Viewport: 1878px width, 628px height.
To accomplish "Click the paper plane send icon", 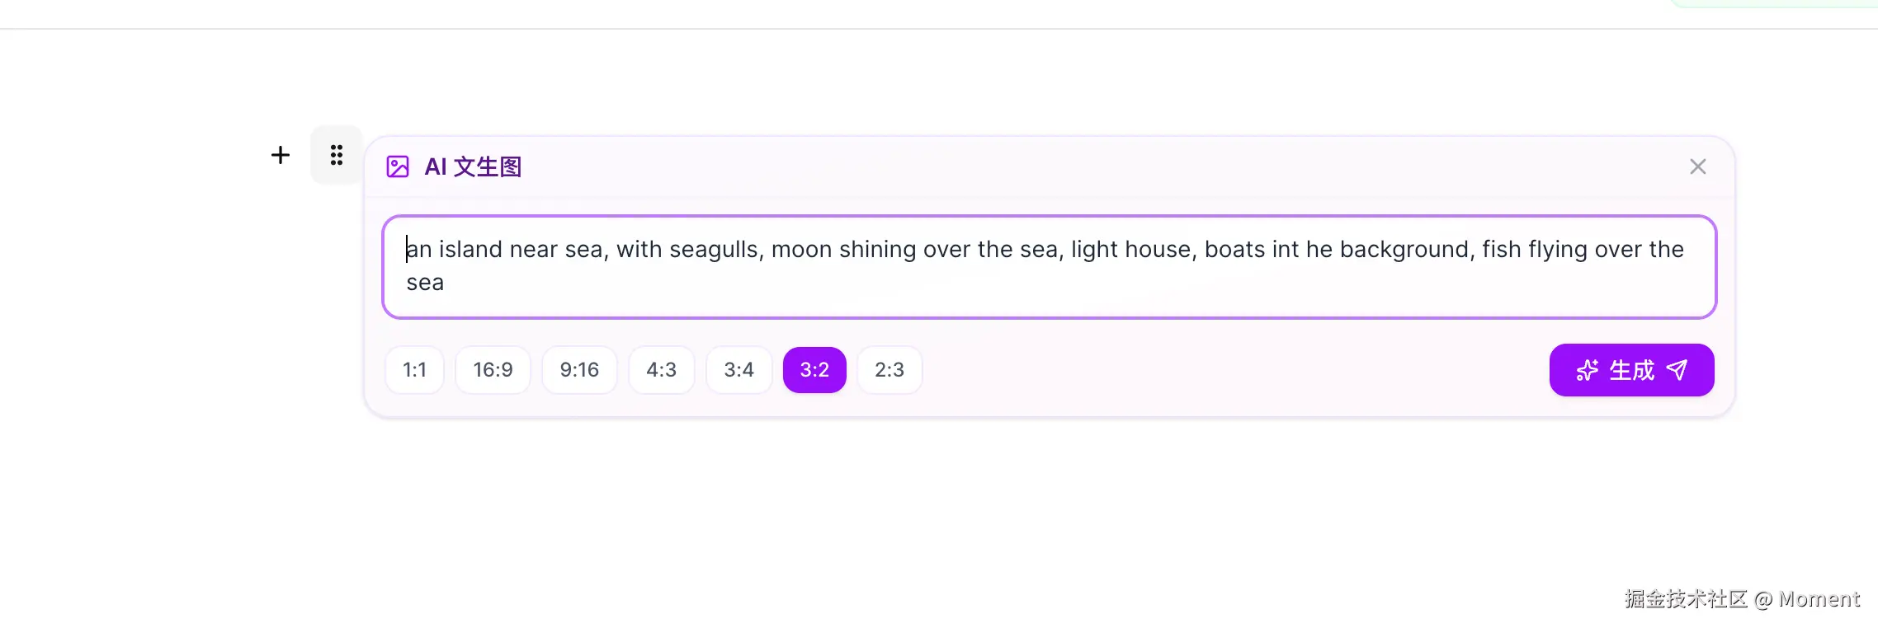I will 1677,370.
